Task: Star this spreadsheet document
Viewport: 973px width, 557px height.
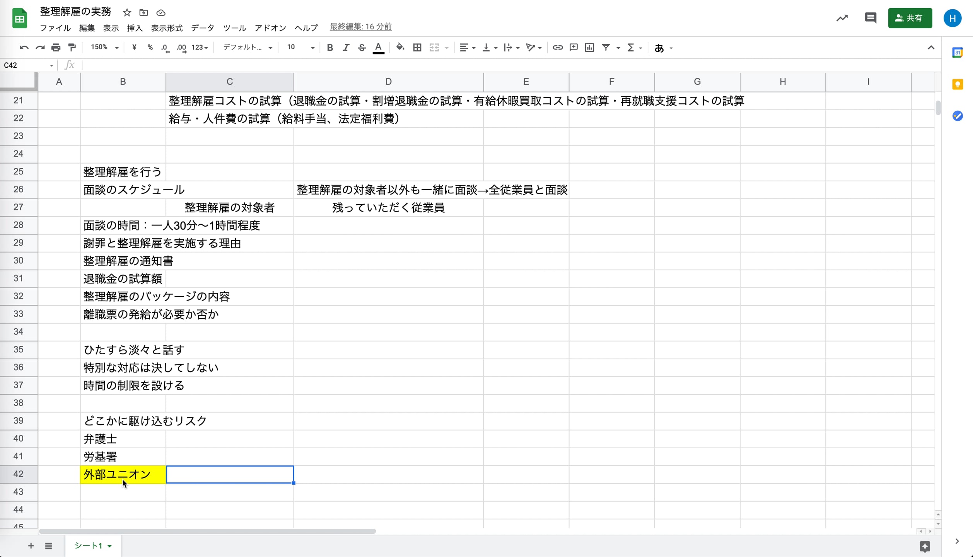Action: [x=127, y=13]
